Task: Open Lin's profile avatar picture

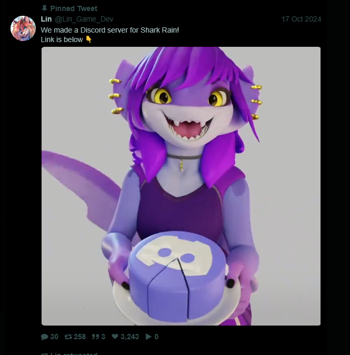Action: click(x=23, y=28)
